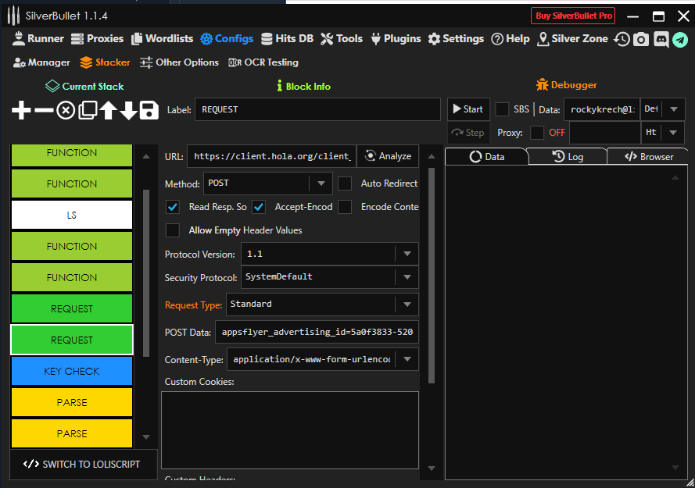
Task: Click the duplicate block icon
Action: [x=87, y=111]
